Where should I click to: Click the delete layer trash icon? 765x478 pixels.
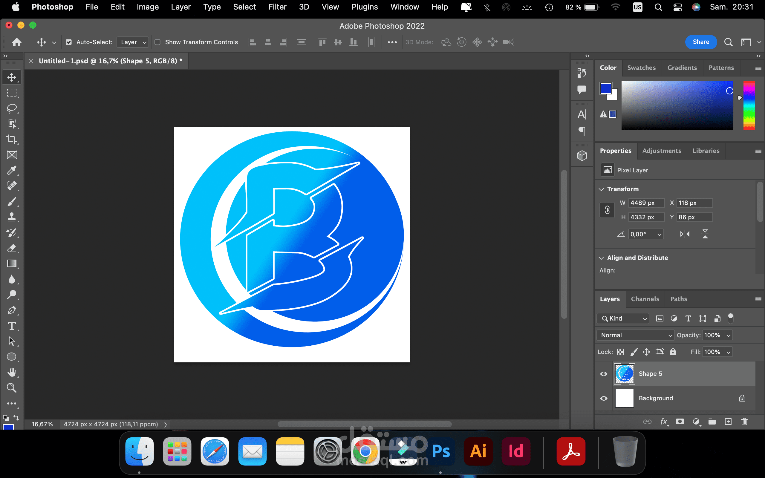pyautogui.click(x=744, y=422)
